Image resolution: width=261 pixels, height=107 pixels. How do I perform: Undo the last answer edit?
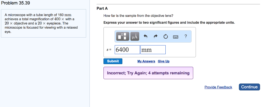[146, 37]
